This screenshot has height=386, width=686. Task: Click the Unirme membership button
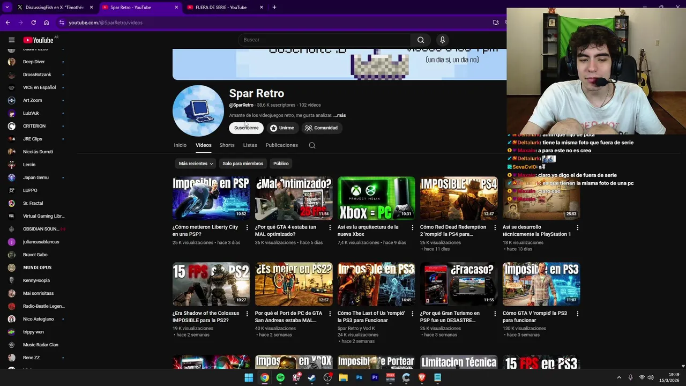point(282,128)
